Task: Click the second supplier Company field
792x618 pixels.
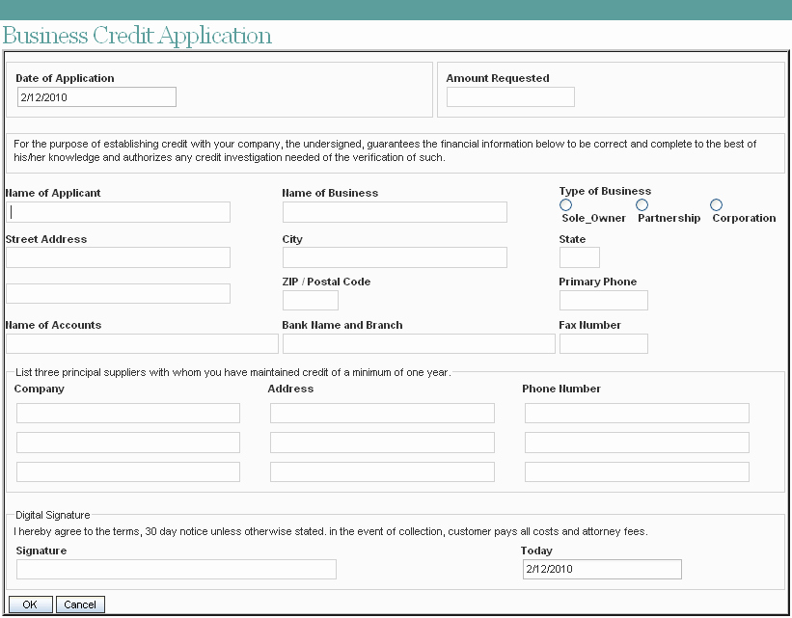Action: 127,443
